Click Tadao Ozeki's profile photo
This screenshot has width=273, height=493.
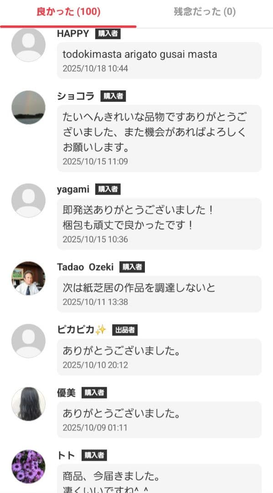(x=29, y=278)
